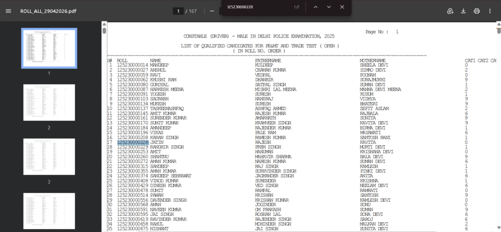Click the sidebar vertical scrollbar handle
Screen dimensions: 501x232
pos(104,31)
